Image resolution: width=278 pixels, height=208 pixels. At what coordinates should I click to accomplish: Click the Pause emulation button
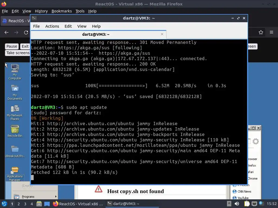click(12, 46)
